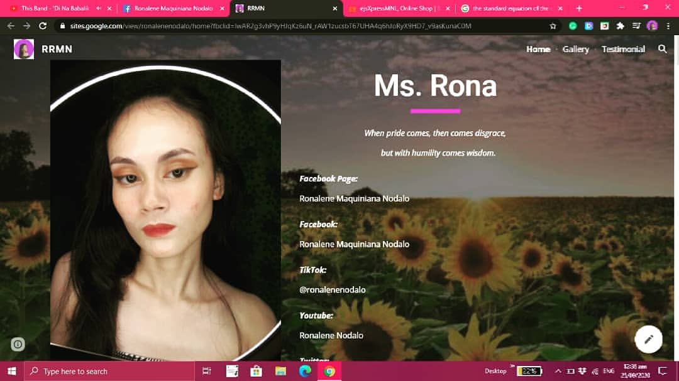
Task: Click the RRMN site logo image
Action: [24, 49]
